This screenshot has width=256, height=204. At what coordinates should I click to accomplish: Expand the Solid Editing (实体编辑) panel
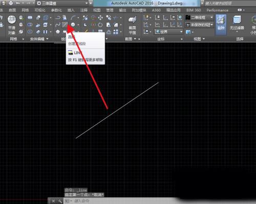[39, 39]
